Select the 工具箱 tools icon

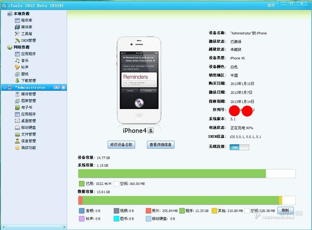tap(17, 34)
